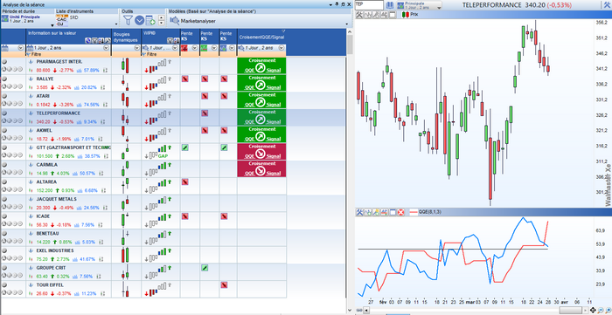Open the QQE panel wrench settings icon
612x315 pixels.
[359, 212]
